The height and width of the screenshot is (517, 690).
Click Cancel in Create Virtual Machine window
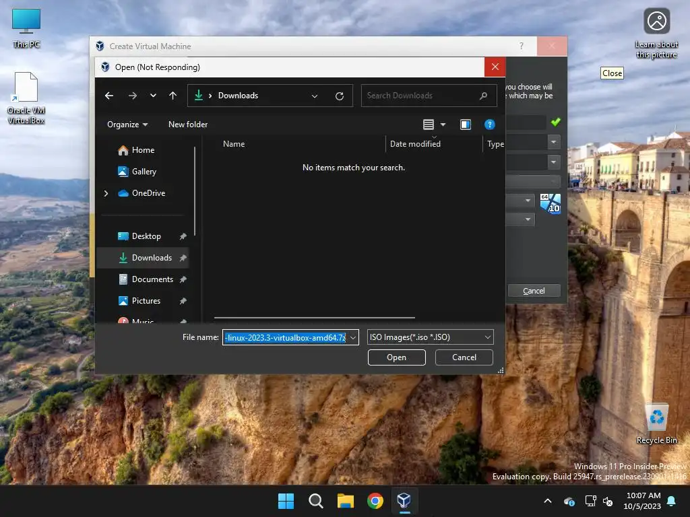pos(534,291)
